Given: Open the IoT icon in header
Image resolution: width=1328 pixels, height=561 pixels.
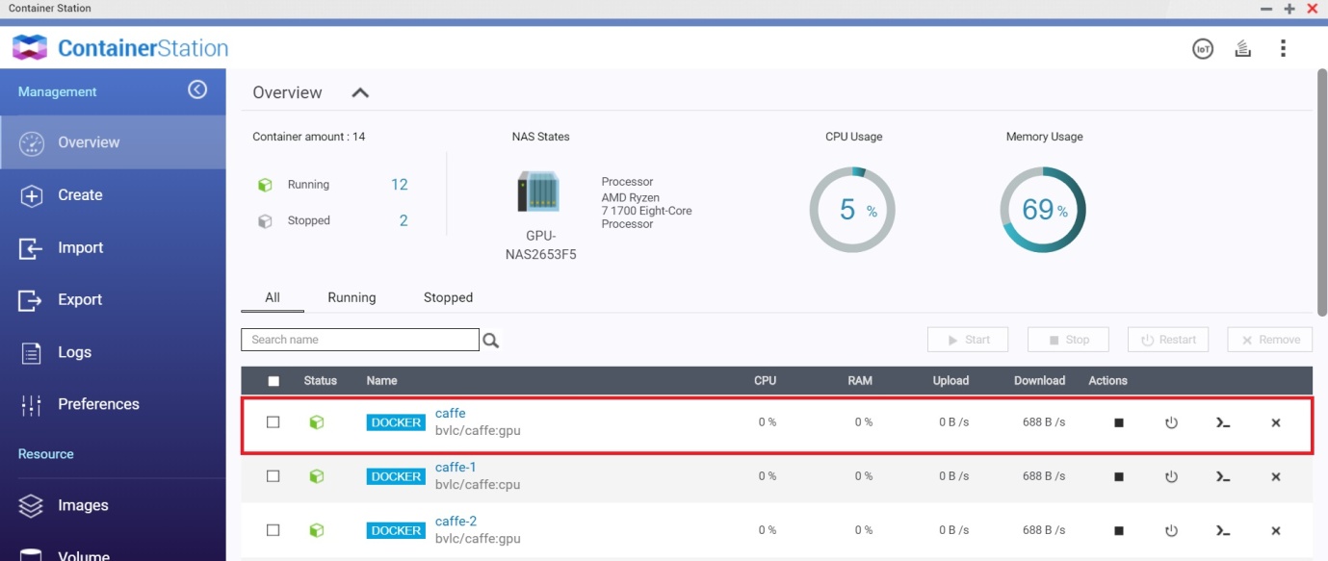Looking at the screenshot, I should click(x=1203, y=49).
